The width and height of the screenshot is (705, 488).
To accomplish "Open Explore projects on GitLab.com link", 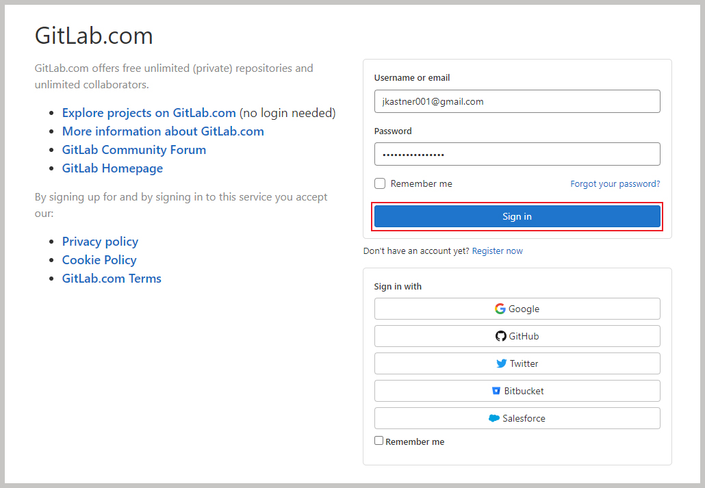I will point(149,113).
